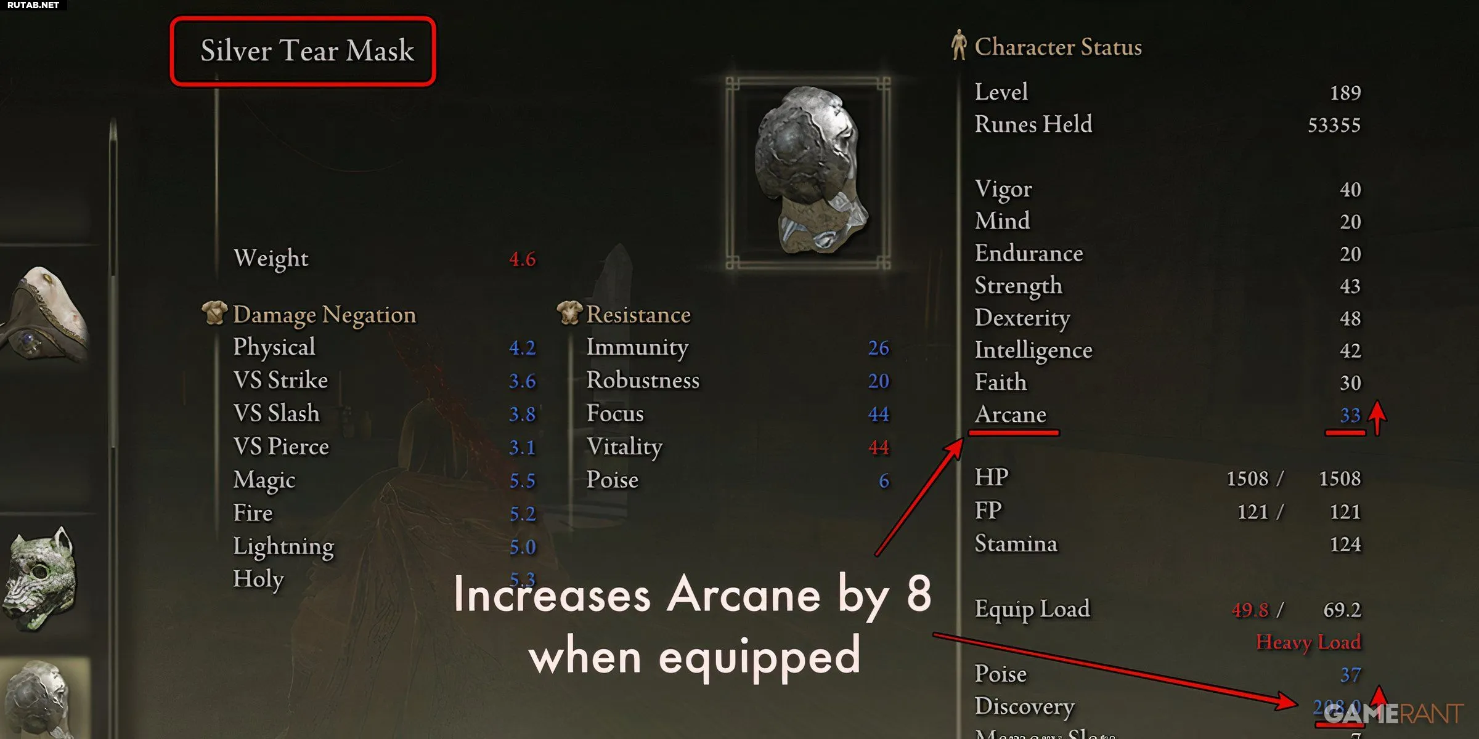Select the Equip Load stat row
The width and height of the screenshot is (1479, 739).
[x=1168, y=609]
